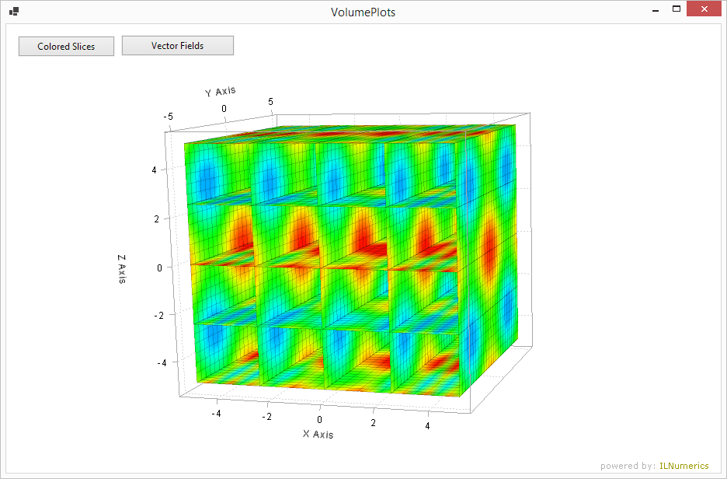This screenshot has height=479, width=727.
Task: Click the 4 tick on X axis
Action: click(426, 427)
